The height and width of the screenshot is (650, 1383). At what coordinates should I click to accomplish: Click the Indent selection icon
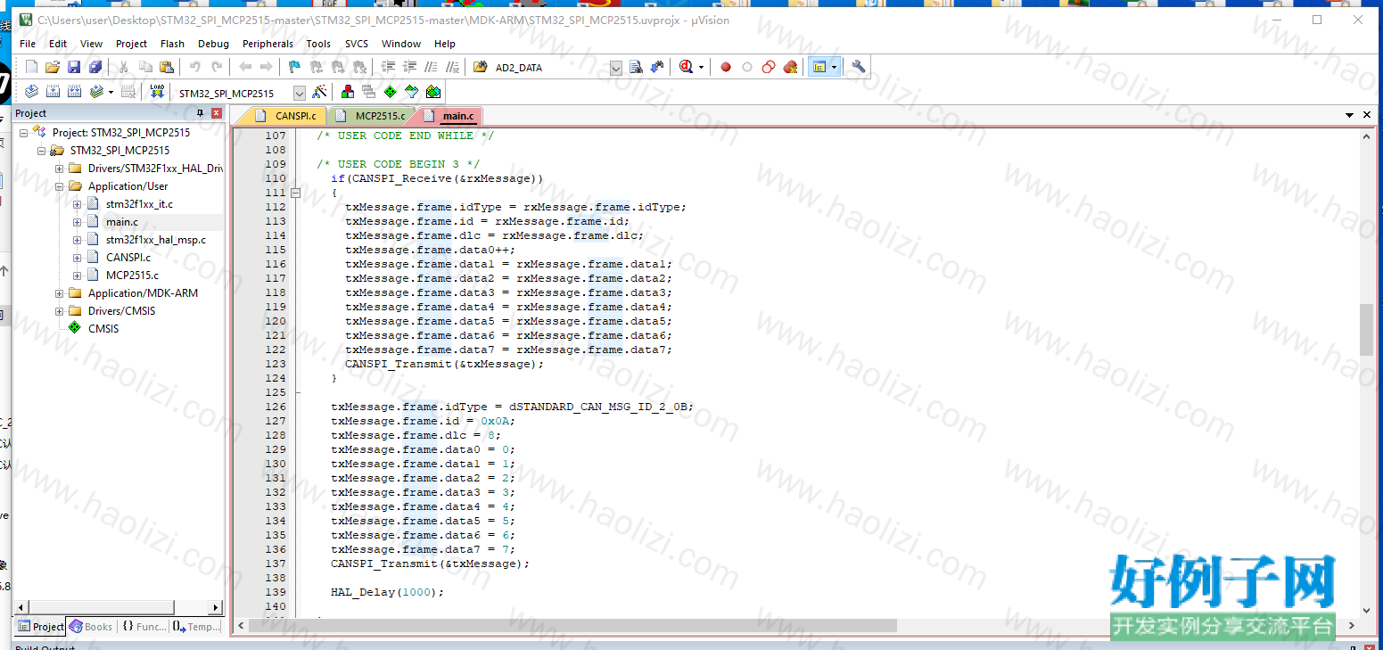388,67
